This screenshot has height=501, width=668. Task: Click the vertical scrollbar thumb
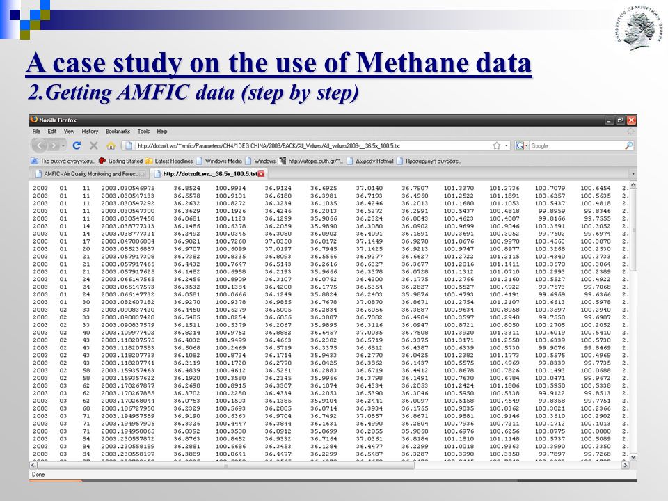point(633,230)
